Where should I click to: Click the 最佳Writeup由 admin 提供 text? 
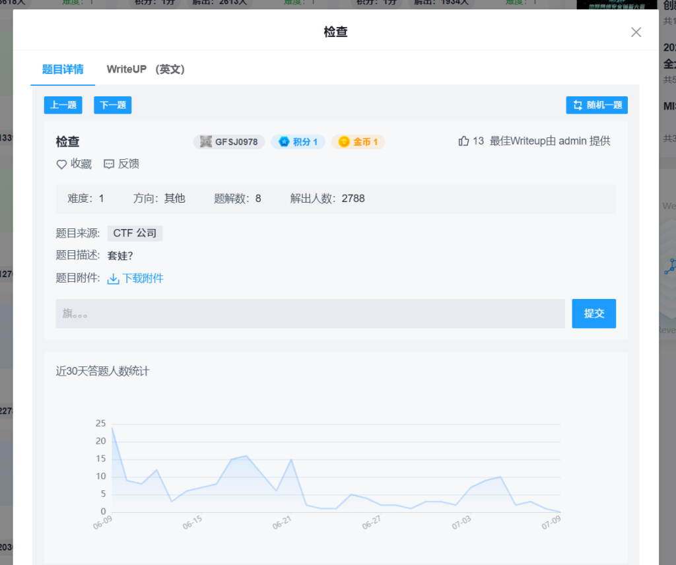550,141
